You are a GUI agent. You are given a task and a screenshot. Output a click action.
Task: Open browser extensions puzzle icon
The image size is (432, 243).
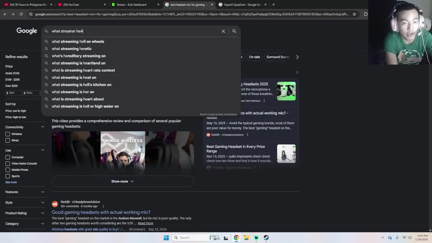point(366,14)
